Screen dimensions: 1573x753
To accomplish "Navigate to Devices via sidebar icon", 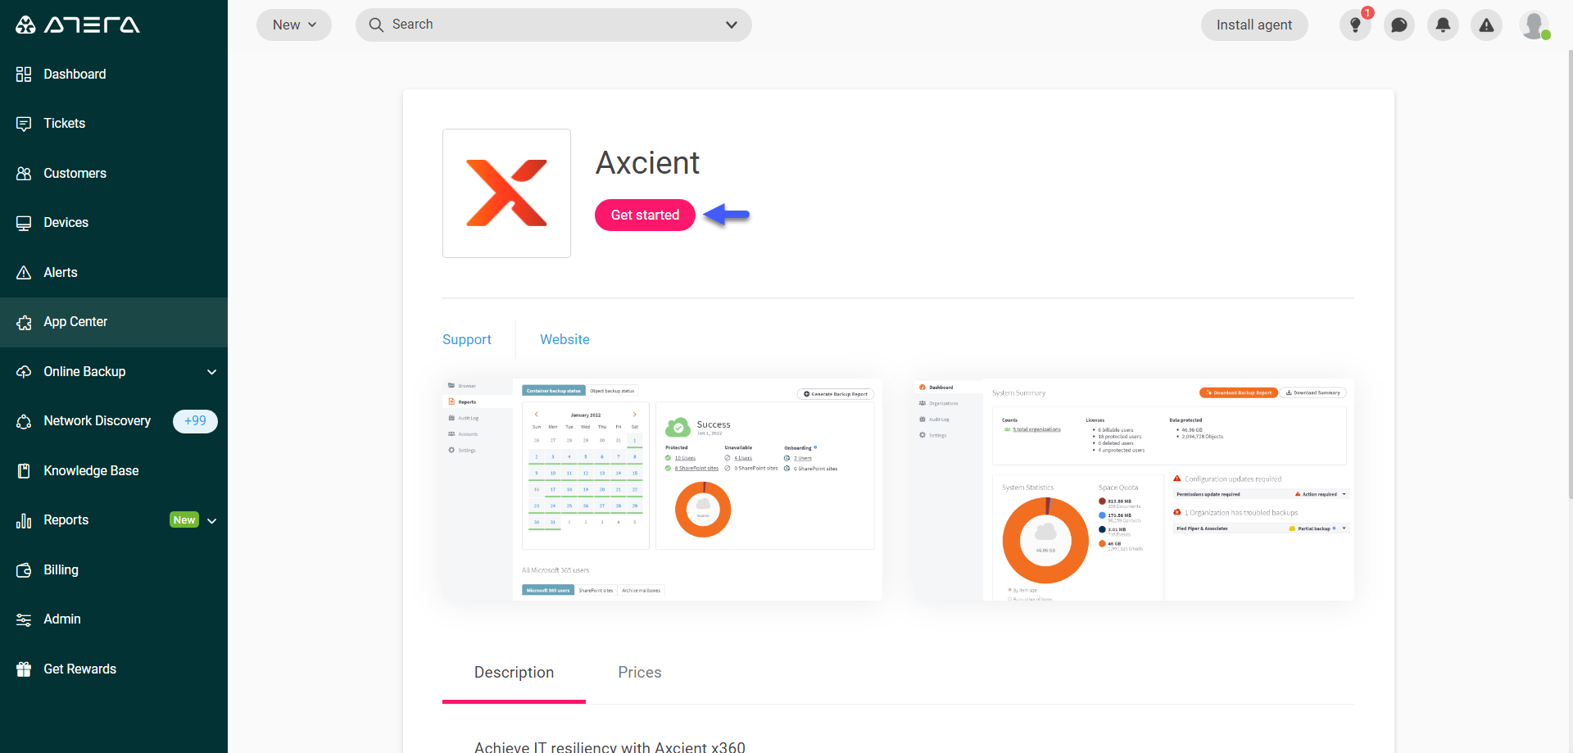I will (x=25, y=222).
